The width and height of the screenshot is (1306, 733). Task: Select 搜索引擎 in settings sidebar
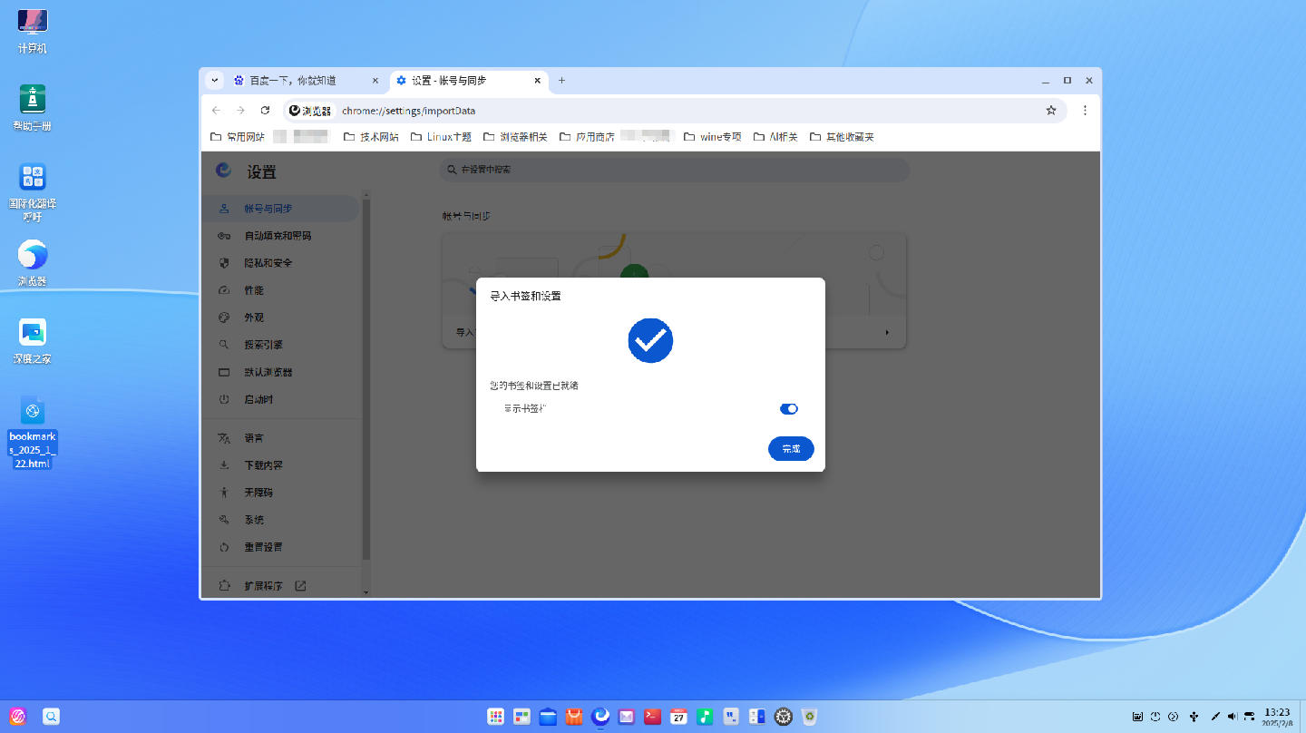pyautogui.click(x=280, y=345)
